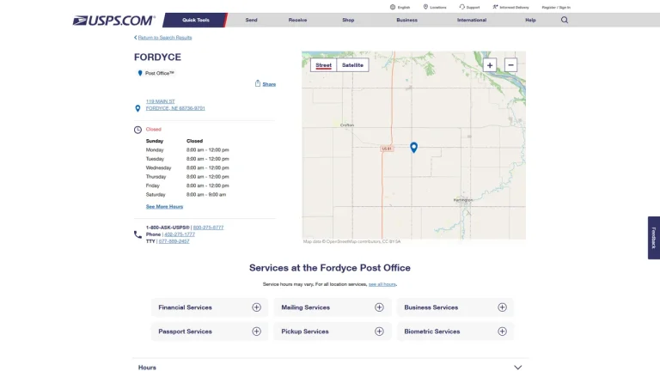Click See More Hours link
Screen dimensions: 660x371
tap(165, 206)
